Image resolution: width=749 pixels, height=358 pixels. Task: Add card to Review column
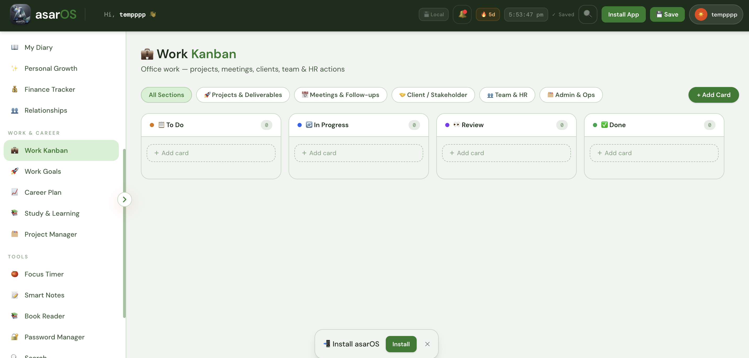pos(506,153)
